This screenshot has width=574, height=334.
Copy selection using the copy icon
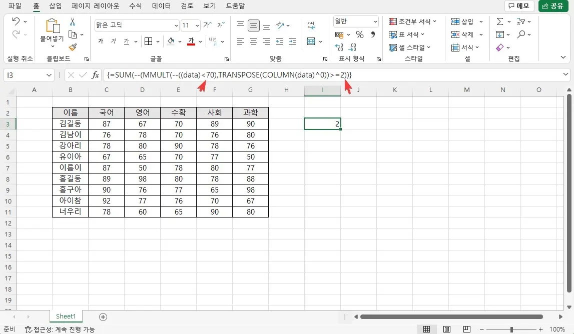click(x=73, y=35)
